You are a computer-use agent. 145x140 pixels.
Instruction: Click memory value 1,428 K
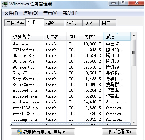93,79
